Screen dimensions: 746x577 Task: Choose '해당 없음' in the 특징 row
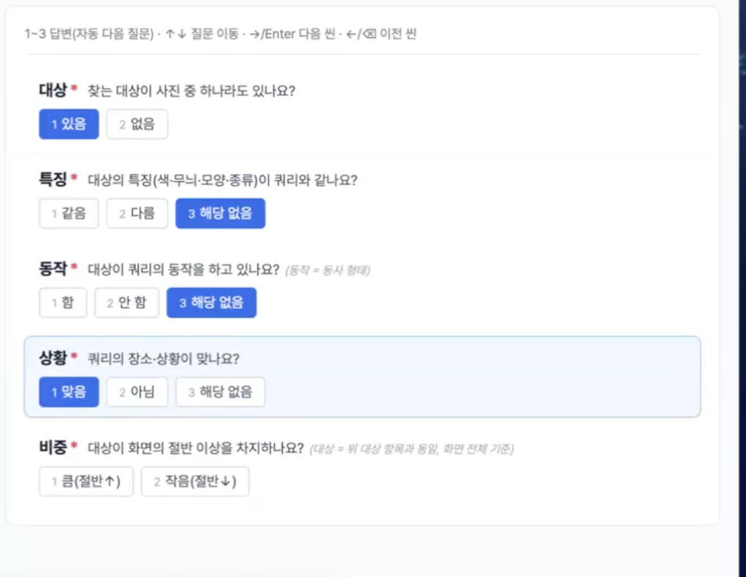pyautogui.click(x=220, y=214)
